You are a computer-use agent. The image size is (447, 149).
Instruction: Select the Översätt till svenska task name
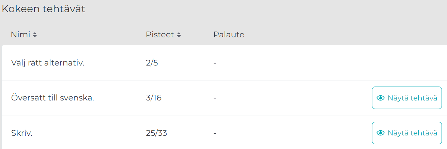(x=52, y=98)
